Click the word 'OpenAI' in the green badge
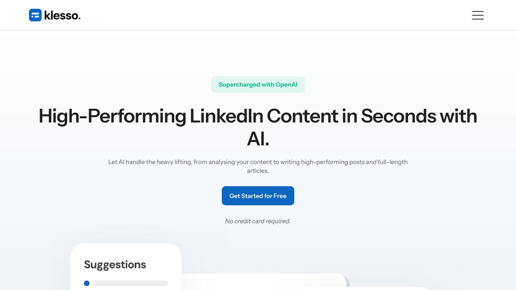Screen dimensions: 516x290 [286, 85]
